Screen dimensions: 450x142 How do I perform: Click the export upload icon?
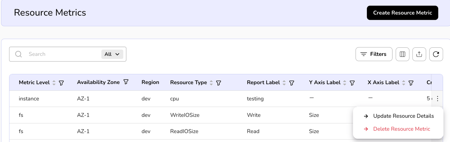pos(419,54)
